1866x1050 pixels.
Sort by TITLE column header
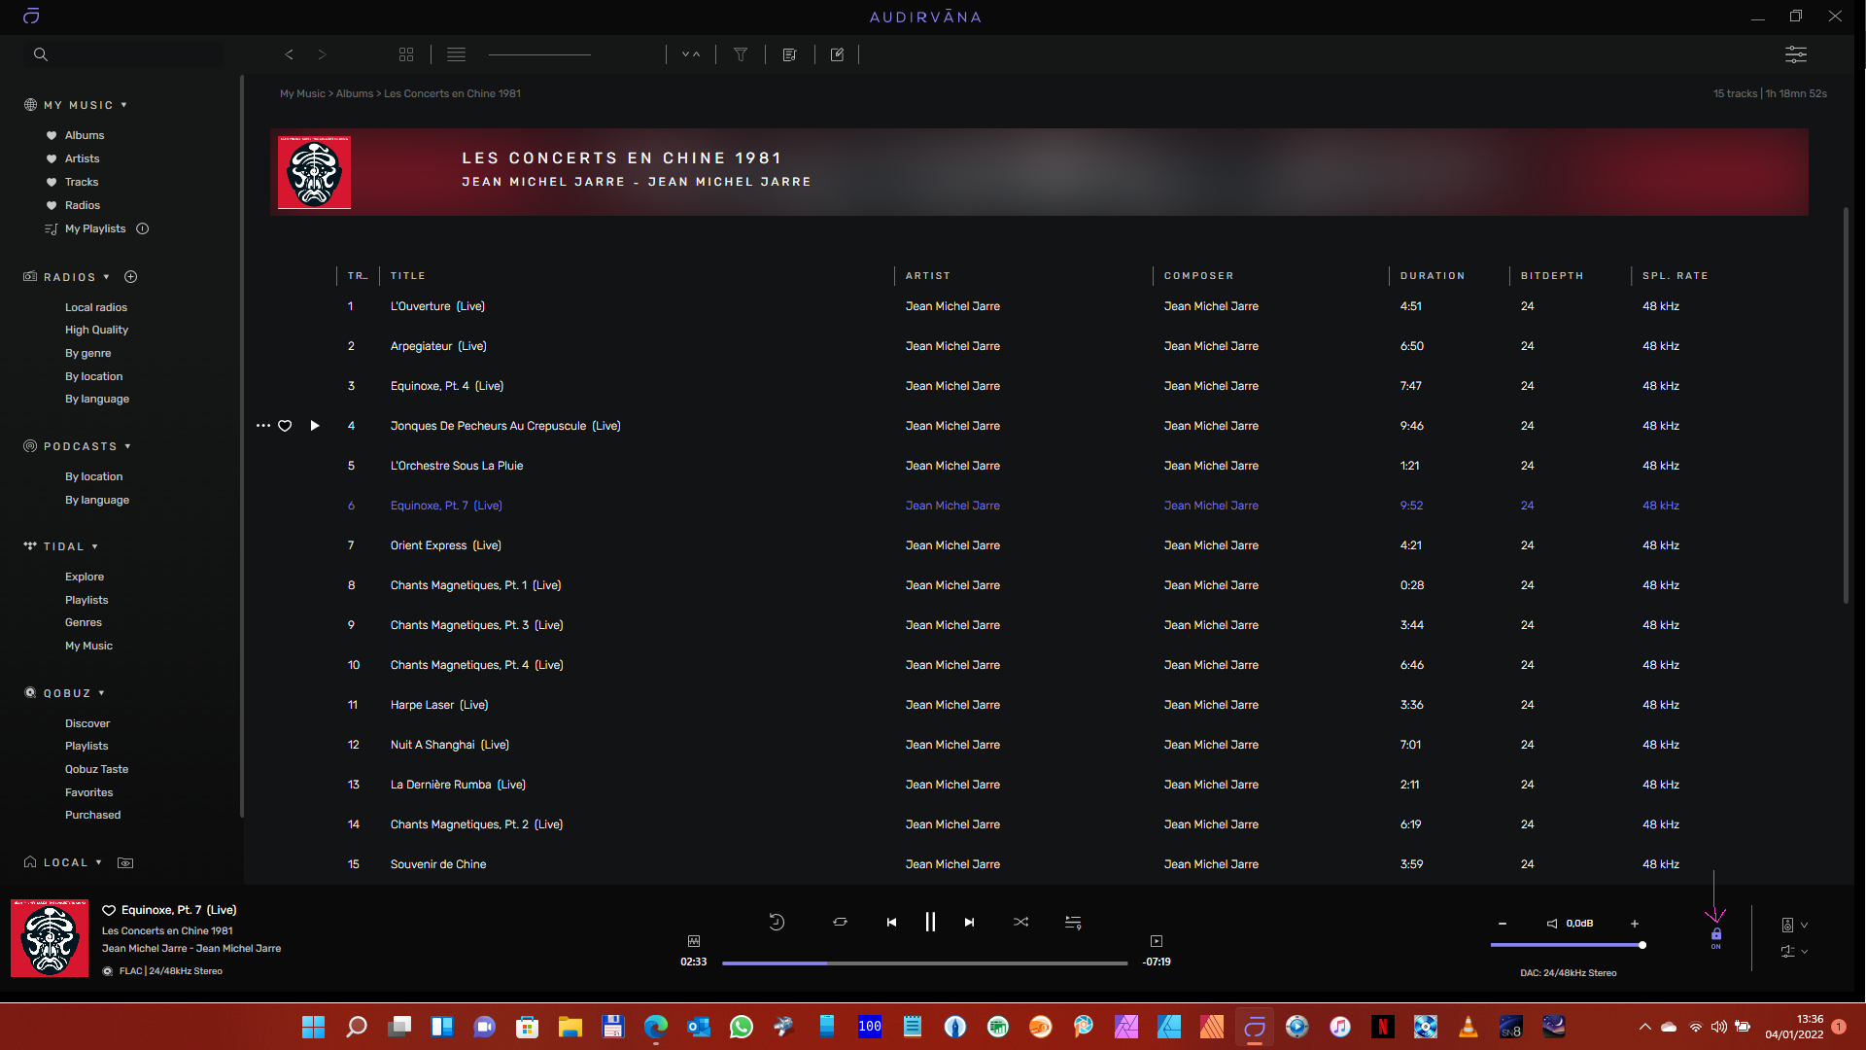(408, 276)
